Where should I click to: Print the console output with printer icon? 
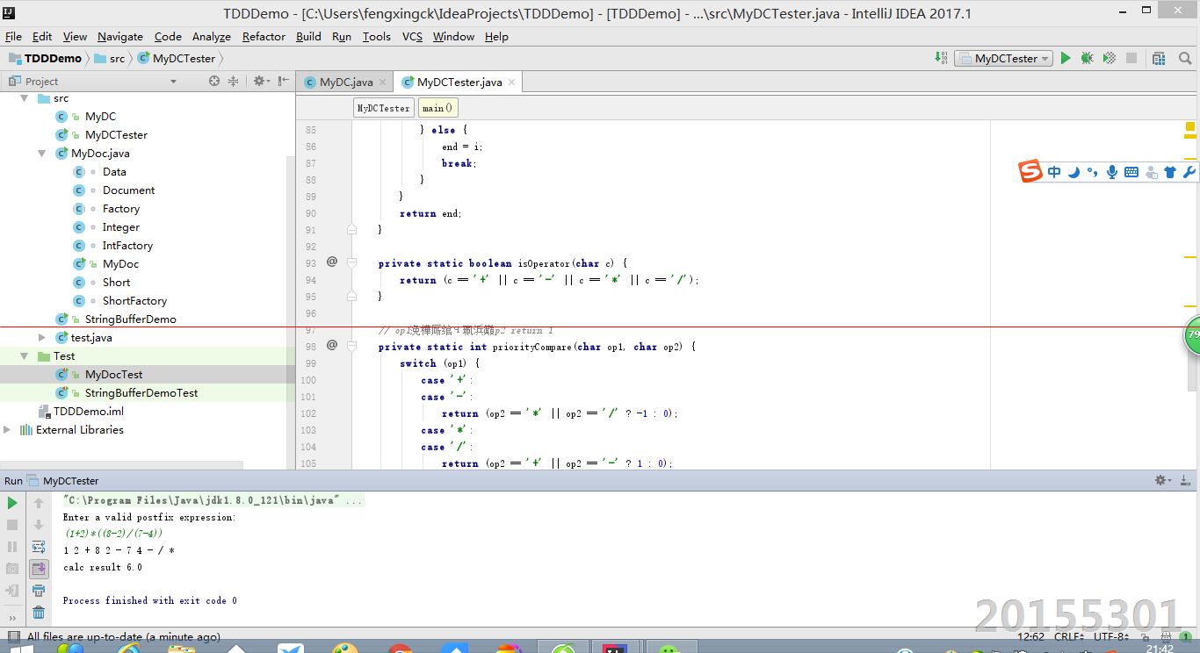[x=39, y=591]
